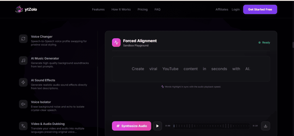Select the AI Sound Effects lightning icon
This screenshot has height=136, width=294.
click(x=23, y=82)
